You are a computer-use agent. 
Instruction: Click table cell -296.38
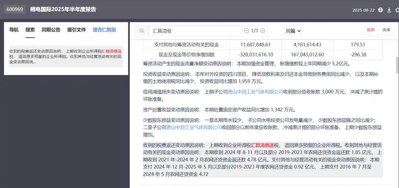coord(358,55)
